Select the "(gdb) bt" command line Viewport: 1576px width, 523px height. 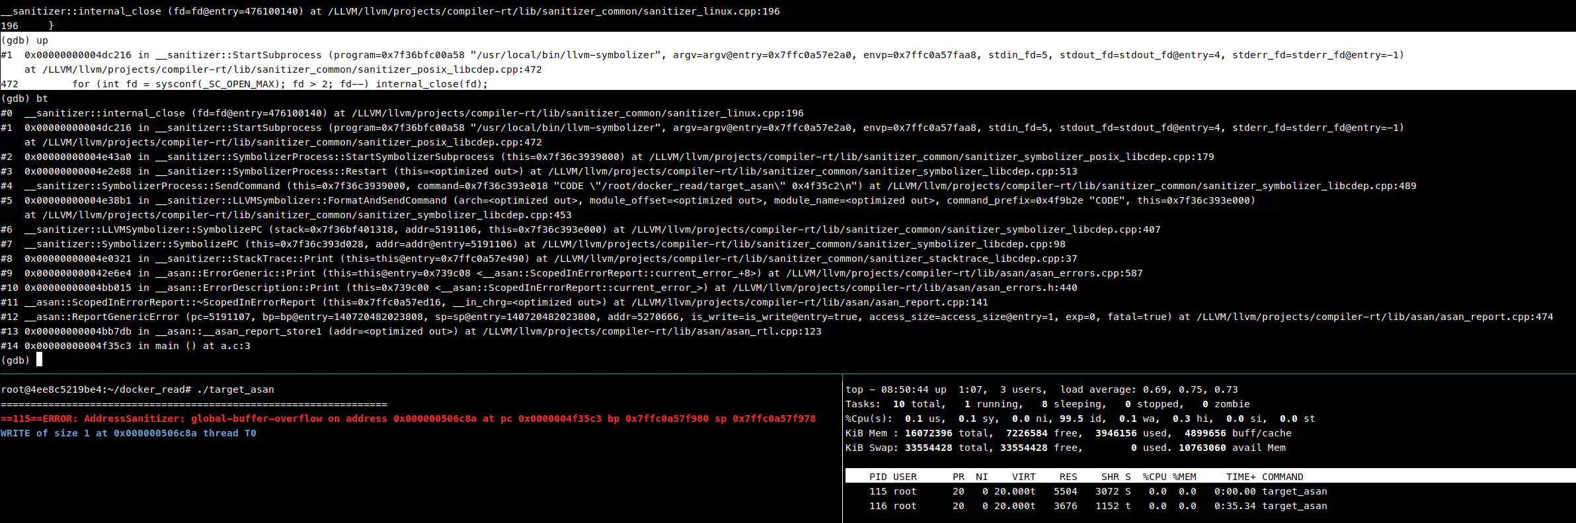[24, 99]
